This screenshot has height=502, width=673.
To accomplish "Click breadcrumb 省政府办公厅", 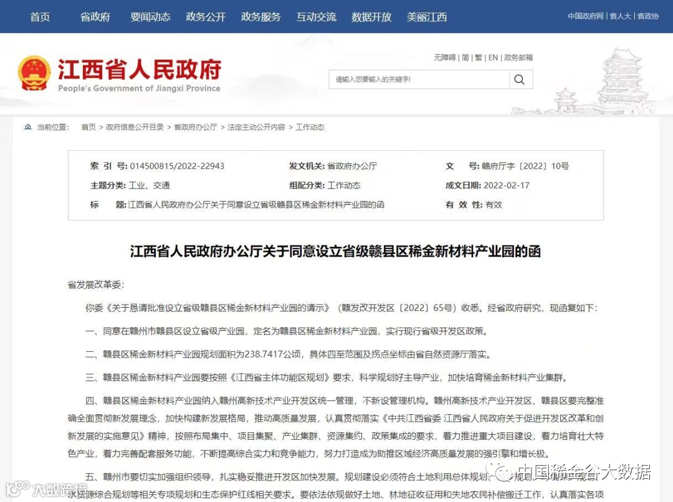I will [x=195, y=127].
